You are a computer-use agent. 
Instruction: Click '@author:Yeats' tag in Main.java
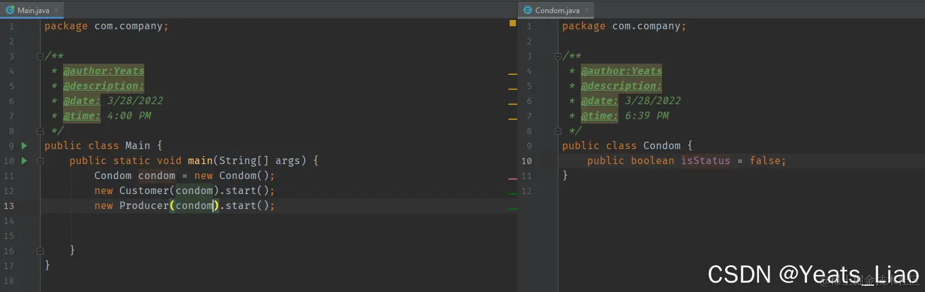tap(104, 71)
